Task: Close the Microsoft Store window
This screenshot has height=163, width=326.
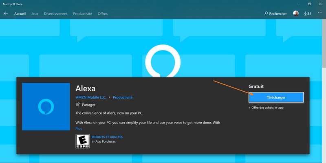Action: click(320, 4)
